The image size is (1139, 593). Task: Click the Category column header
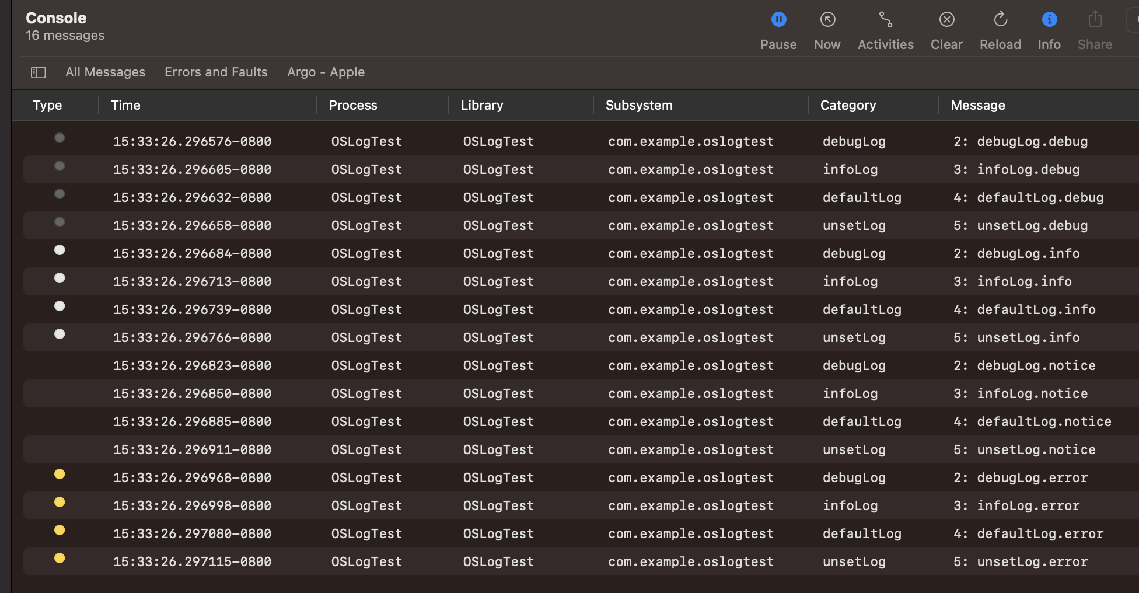coord(847,105)
